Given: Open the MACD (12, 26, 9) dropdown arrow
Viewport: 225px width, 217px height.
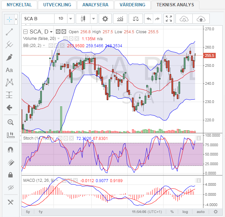Looking at the screenshot, I should pos(57,180).
